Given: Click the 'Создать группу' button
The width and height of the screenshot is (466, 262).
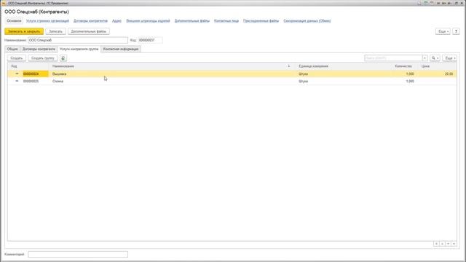Looking at the screenshot, I should coord(43,58).
